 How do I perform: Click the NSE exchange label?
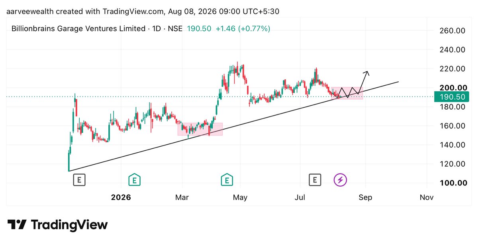[175, 29]
